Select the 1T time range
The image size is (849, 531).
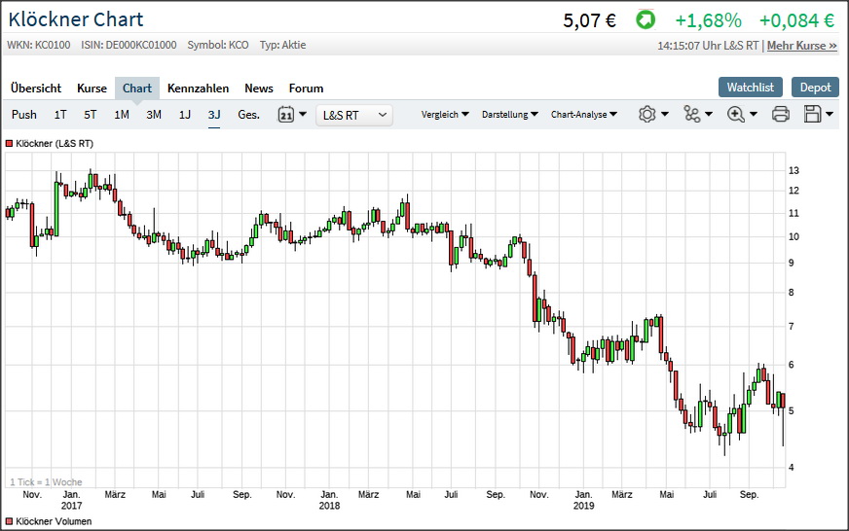click(60, 115)
